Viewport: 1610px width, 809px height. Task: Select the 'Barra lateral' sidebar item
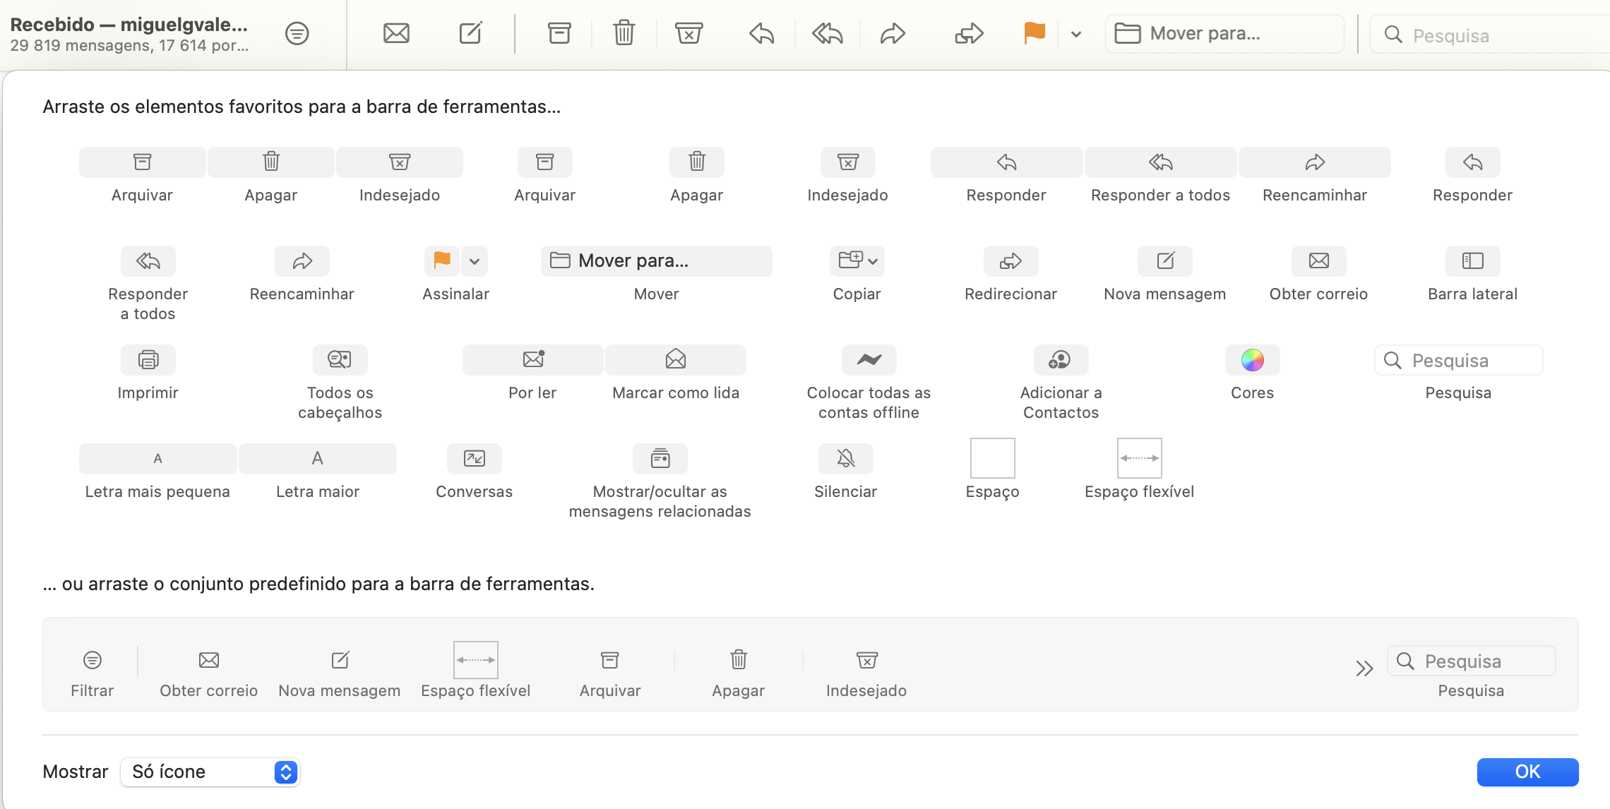coord(1473,261)
